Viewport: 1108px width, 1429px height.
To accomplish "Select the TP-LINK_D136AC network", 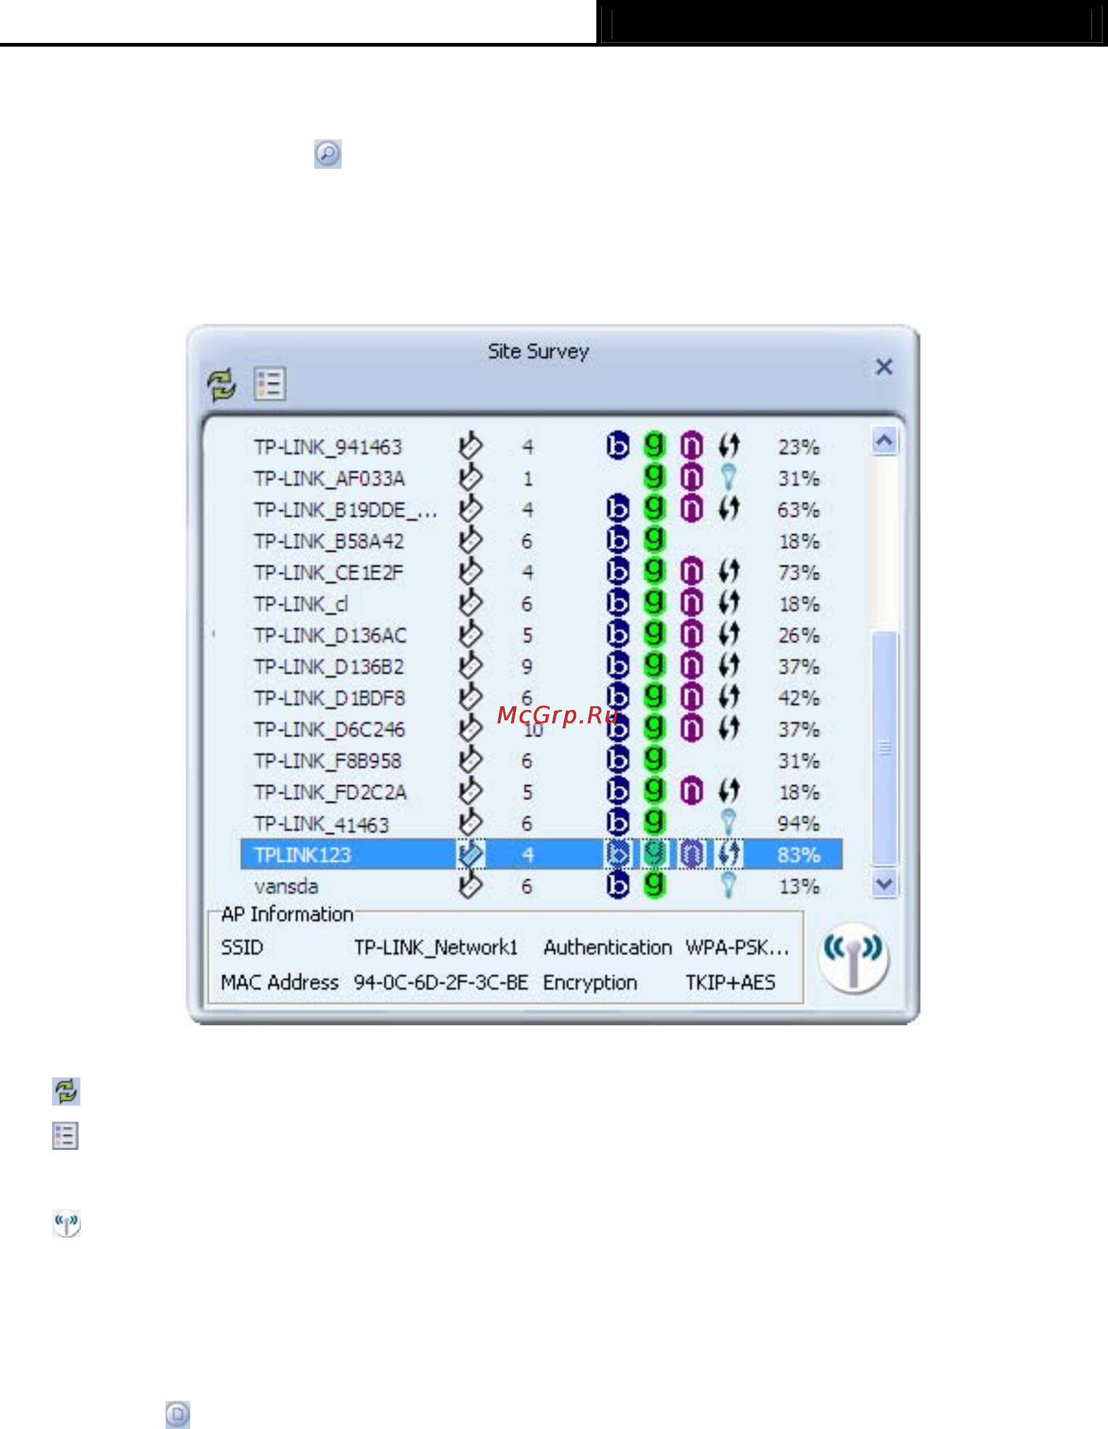I will tap(541, 635).
